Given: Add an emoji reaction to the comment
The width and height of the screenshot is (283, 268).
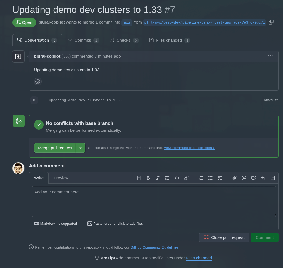Looking at the screenshot, I should (x=38, y=81).
